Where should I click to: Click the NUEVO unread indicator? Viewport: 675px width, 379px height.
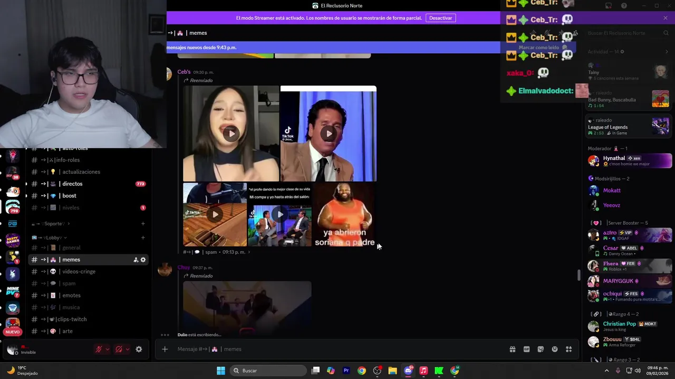pos(13,332)
